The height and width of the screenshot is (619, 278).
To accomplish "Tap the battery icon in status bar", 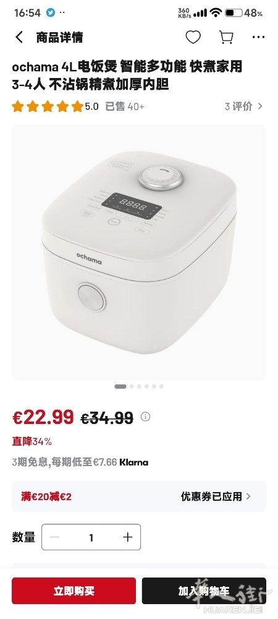I will coord(234,12).
